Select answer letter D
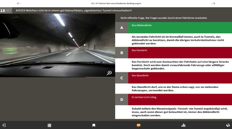232x129 pixels. point(122,99)
